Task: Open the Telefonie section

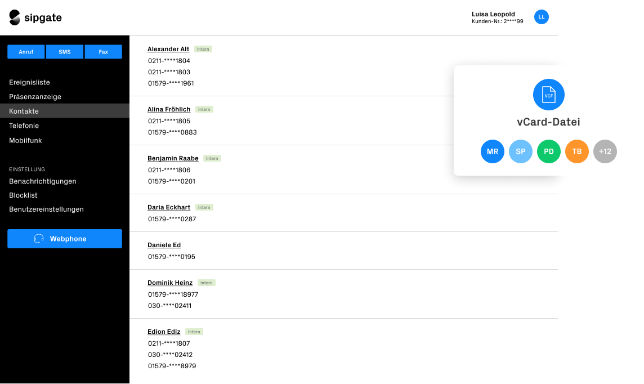Action: click(24, 126)
